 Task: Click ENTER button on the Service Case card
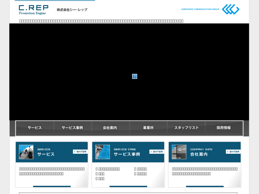point(157,152)
